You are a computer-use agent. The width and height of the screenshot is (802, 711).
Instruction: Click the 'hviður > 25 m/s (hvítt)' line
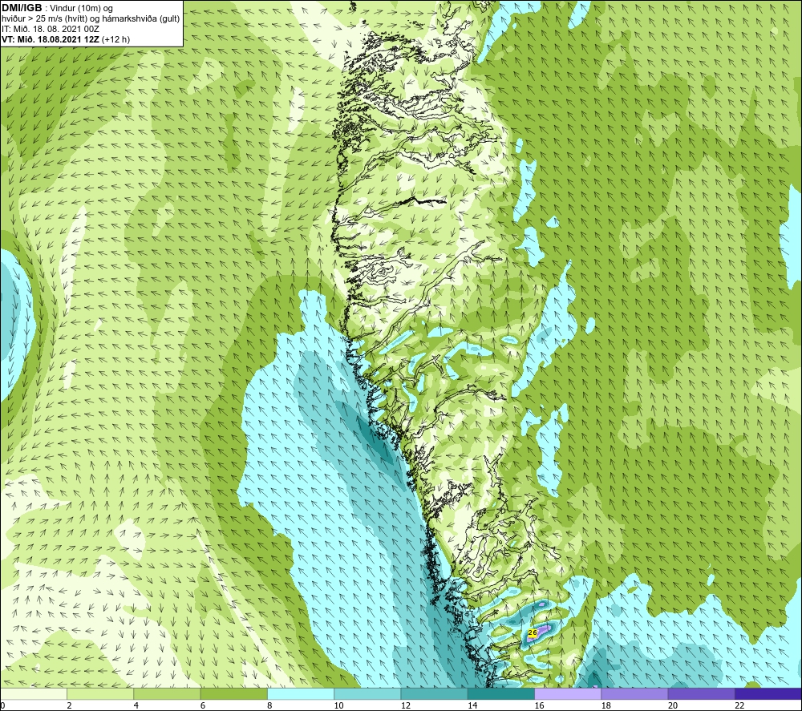click(x=45, y=19)
